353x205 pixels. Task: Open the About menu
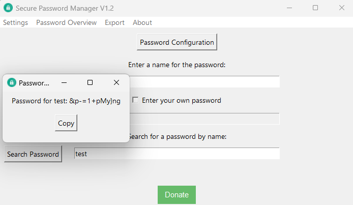tap(142, 22)
